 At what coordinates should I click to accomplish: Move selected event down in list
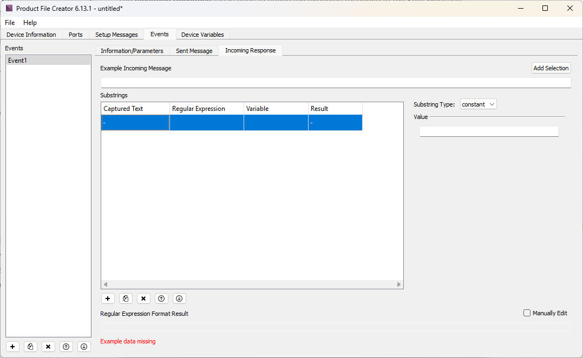(83, 347)
